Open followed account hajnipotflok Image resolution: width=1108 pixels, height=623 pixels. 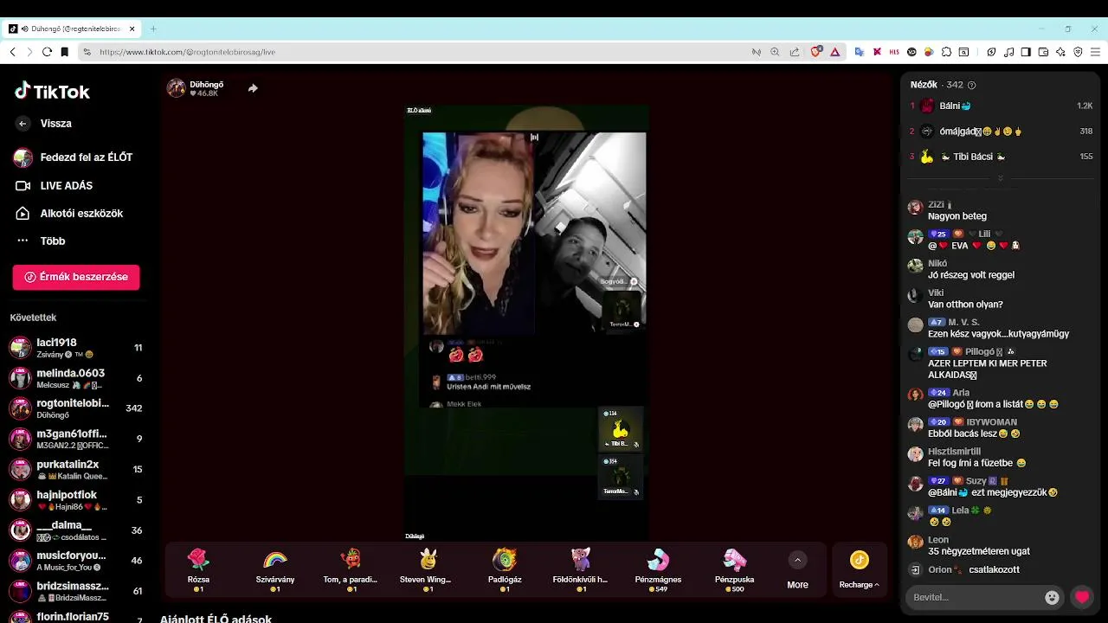coord(76,500)
